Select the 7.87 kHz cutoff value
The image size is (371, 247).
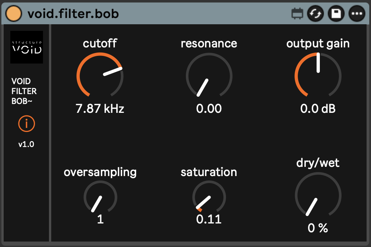[100, 109]
